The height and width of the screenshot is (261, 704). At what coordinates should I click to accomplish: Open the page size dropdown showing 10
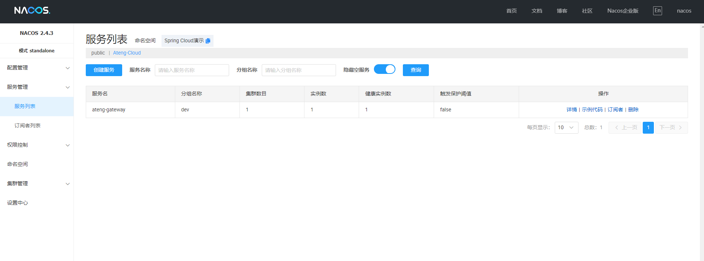(x=566, y=128)
